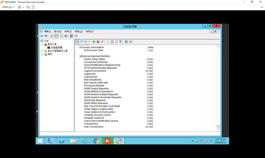Toggle show/hide console tree button
The image size is (265, 158).
[x=56, y=36]
